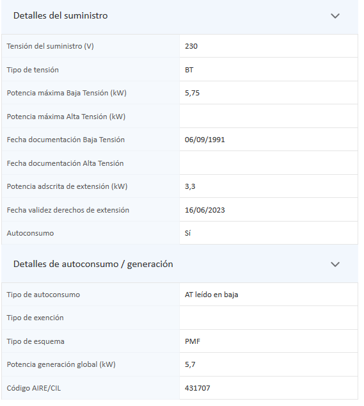
Task: Select the Tipo de tensión value BT
Action: click(189, 70)
